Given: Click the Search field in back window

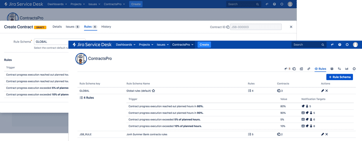Looking at the screenshot, I should coord(244,4).
